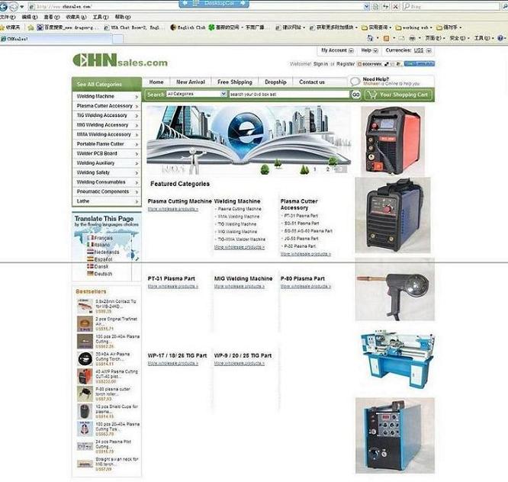Screen dimensions: 508x482
Task: Click See All Categories header
Action: coord(107,84)
